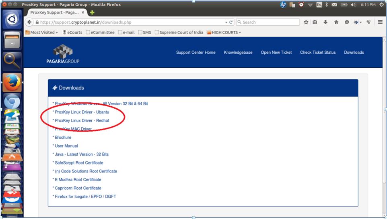This screenshot has height=219, width=387.
Task: Open the bookmark star icon
Action: [306, 22]
